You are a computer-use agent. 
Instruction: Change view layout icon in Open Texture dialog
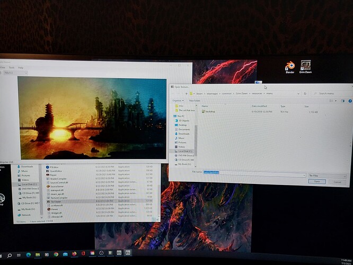coord(331,101)
